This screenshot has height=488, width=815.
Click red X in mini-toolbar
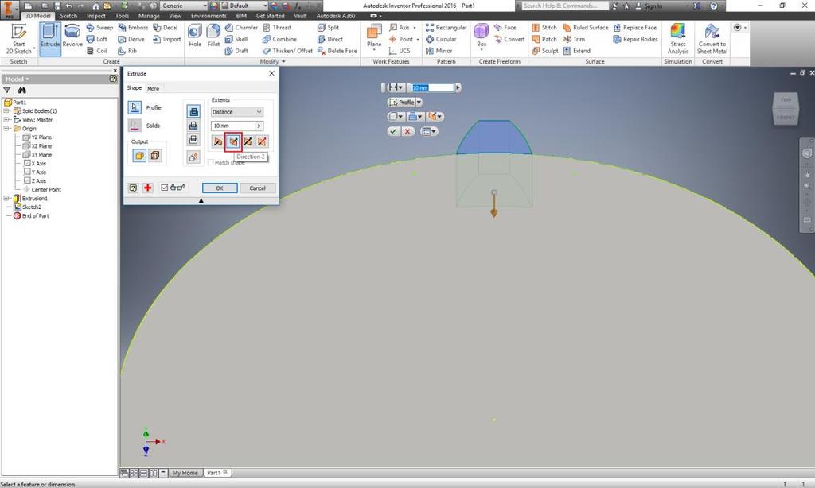(407, 131)
